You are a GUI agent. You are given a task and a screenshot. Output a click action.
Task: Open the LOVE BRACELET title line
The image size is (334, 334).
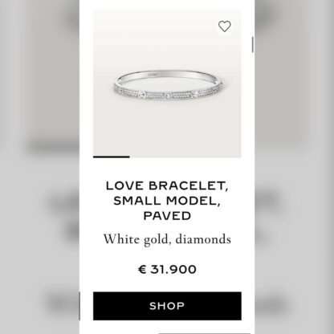(167, 185)
